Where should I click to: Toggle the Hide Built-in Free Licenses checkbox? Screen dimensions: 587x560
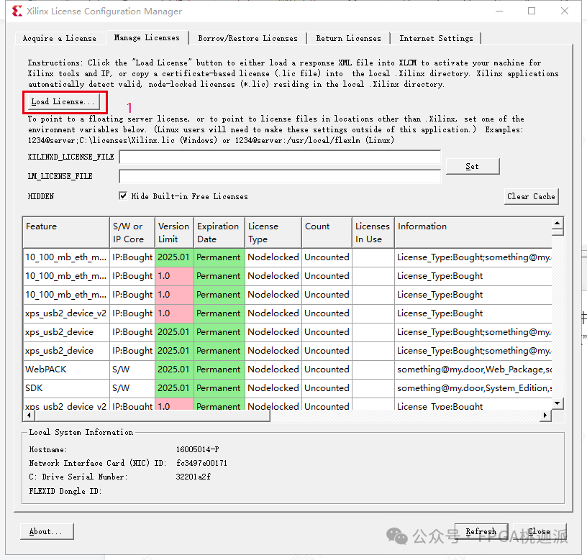tap(123, 195)
